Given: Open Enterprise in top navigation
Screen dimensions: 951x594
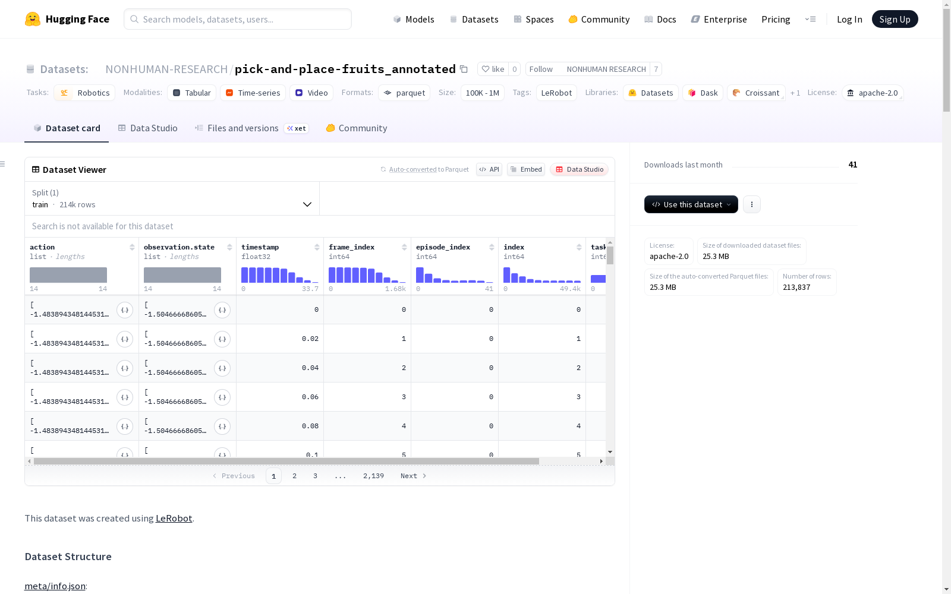Looking at the screenshot, I should click(719, 19).
